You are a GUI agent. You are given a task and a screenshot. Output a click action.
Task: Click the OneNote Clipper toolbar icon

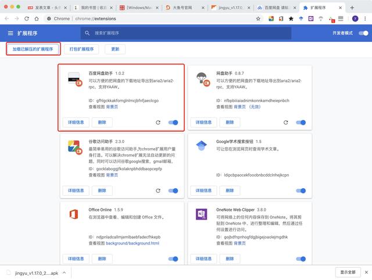click(311, 19)
